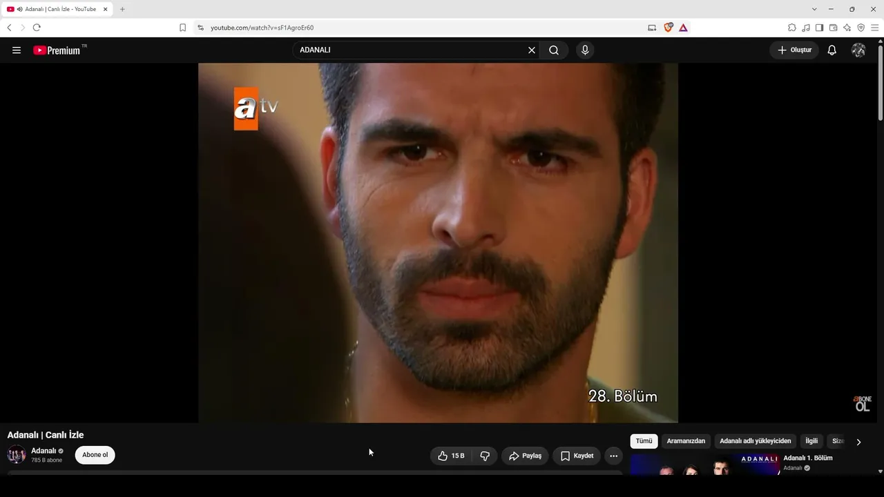Click the 785 B abone subscriber count
Viewport: 884px width, 497px height.
point(46,460)
